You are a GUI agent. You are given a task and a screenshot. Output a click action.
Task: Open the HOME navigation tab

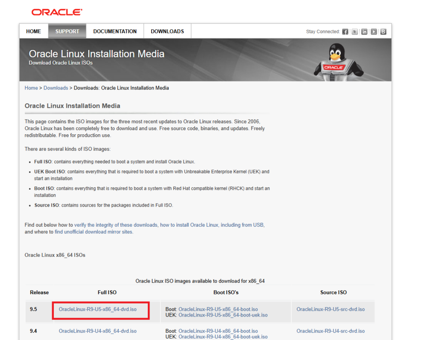pos(34,31)
